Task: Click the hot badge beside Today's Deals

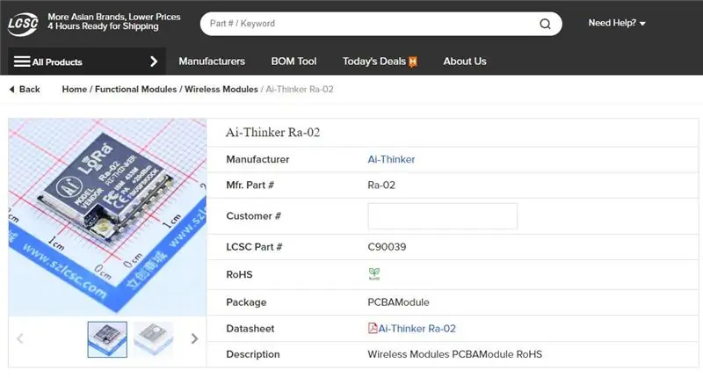Action: pos(412,62)
